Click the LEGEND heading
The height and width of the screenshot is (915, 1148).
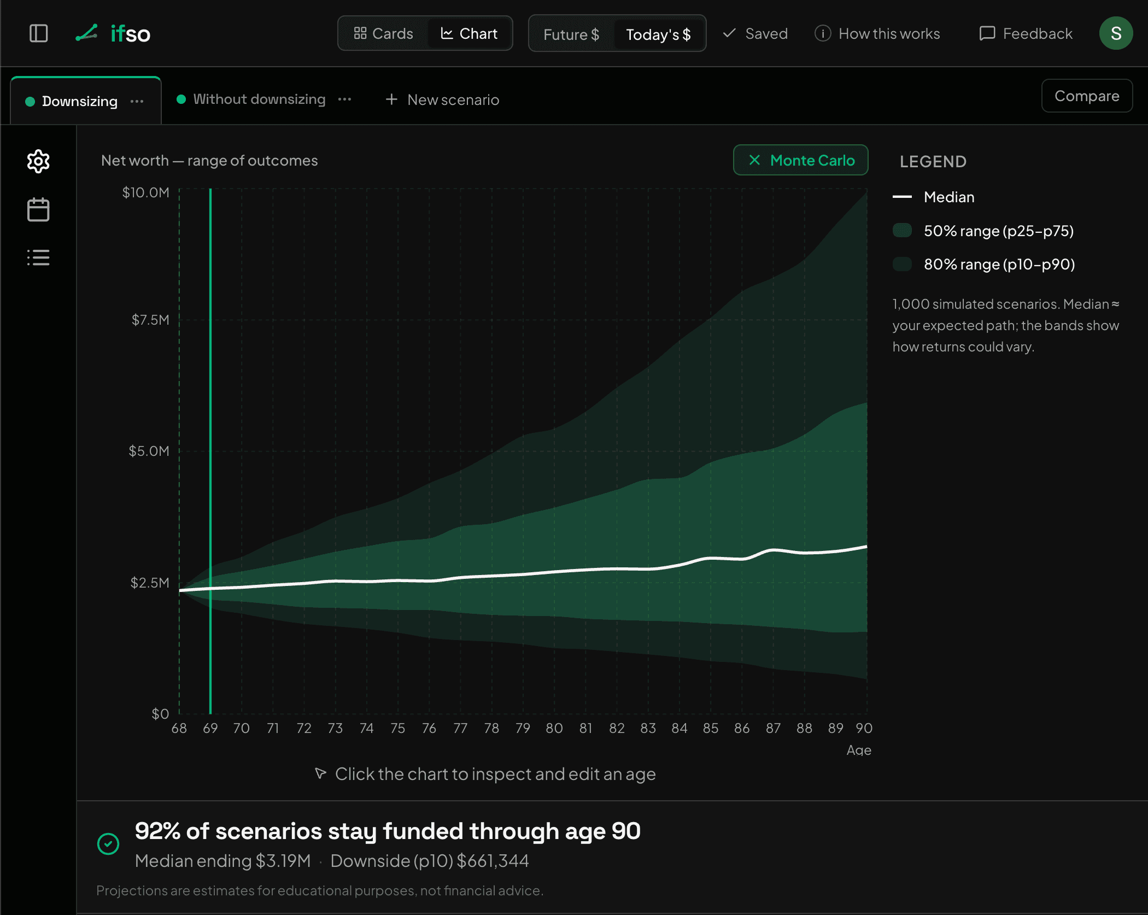click(933, 161)
